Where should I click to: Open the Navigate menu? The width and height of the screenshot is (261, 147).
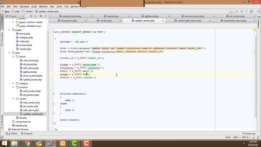(24, 7)
